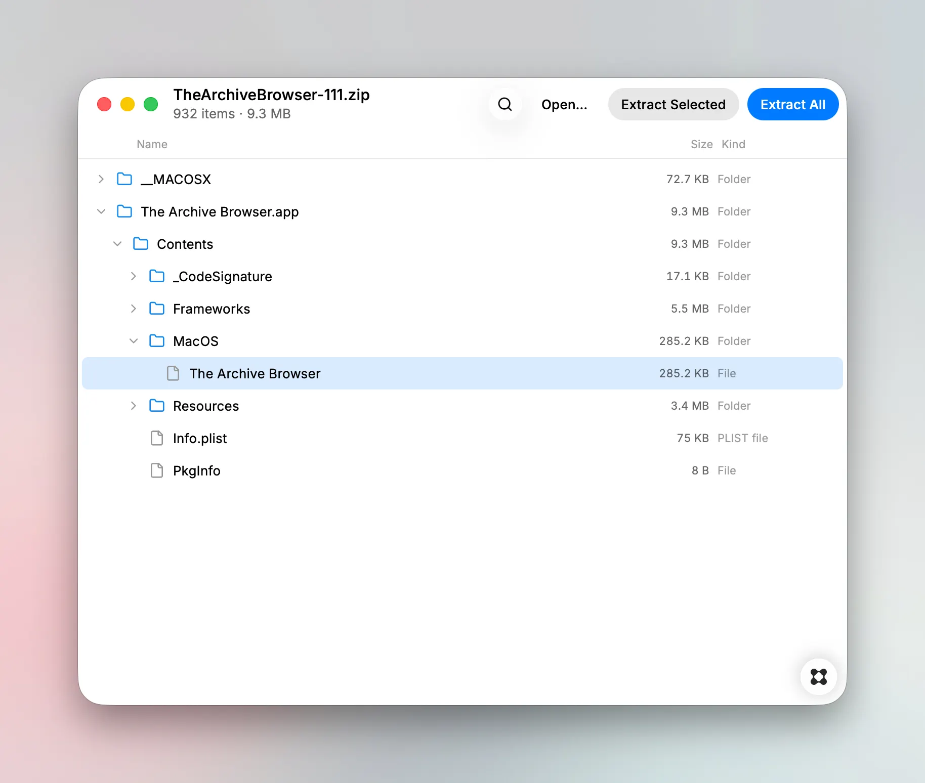Click The Archive Browser.app folder icon

pyautogui.click(x=124, y=211)
